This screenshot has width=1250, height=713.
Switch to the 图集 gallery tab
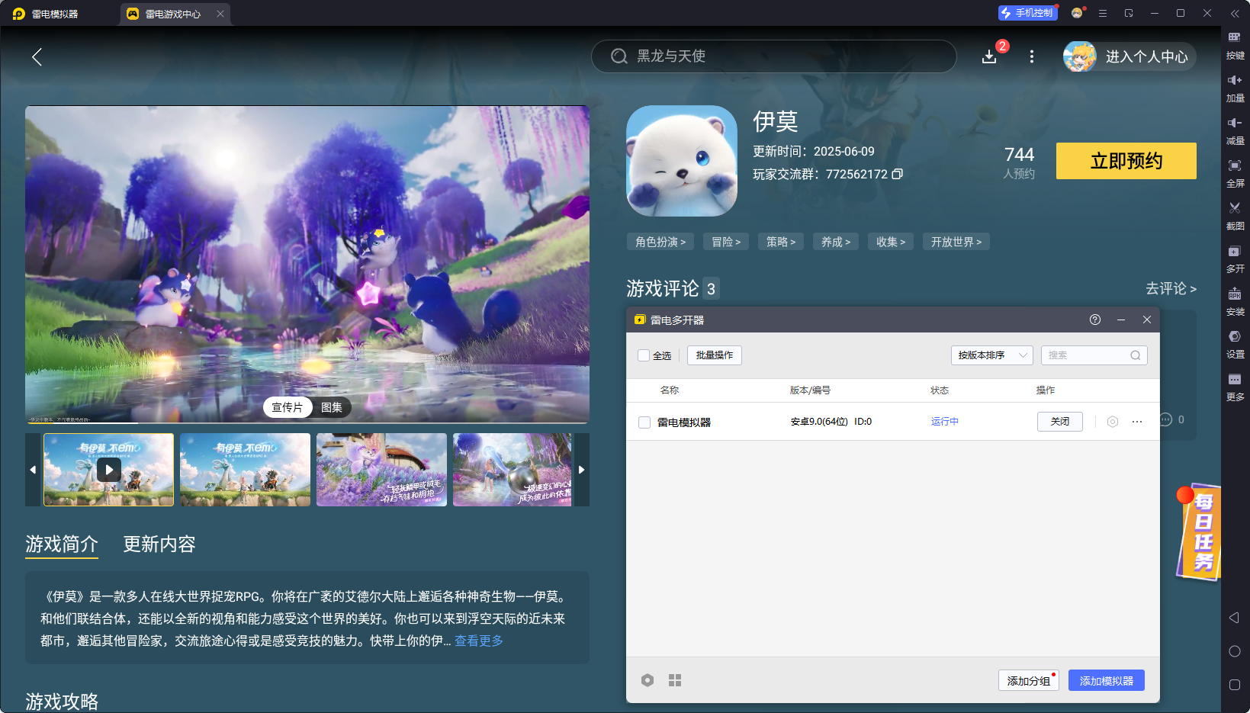point(331,407)
